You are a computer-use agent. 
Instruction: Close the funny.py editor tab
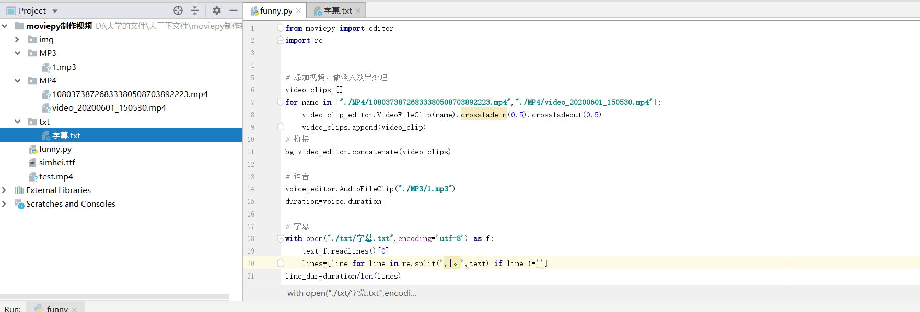coord(299,11)
